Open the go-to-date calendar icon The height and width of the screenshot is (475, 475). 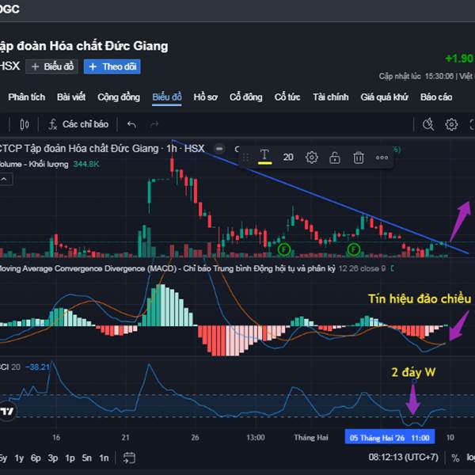(129, 458)
